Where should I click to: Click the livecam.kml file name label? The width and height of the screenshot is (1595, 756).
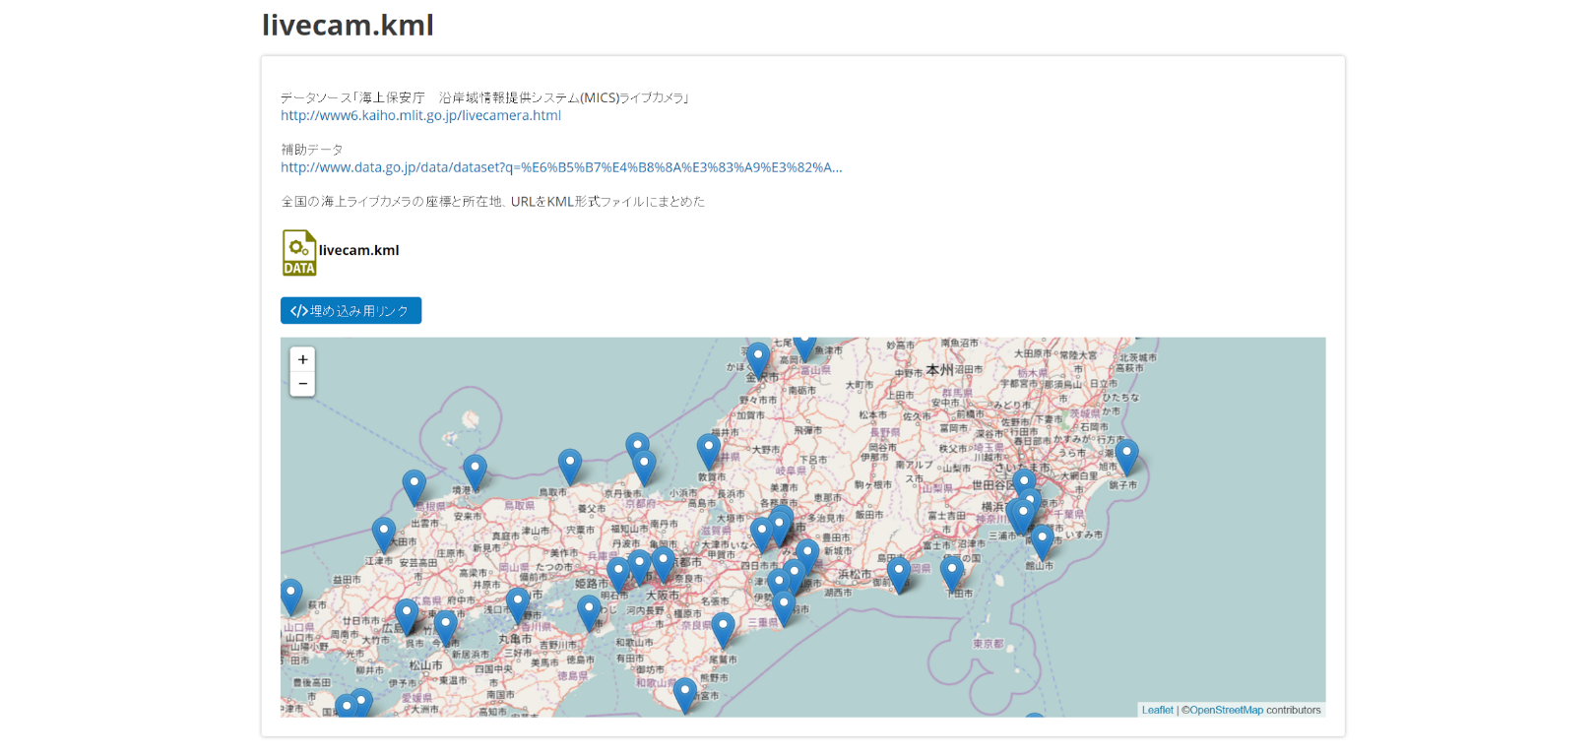pyautogui.click(x=358, y=250)
